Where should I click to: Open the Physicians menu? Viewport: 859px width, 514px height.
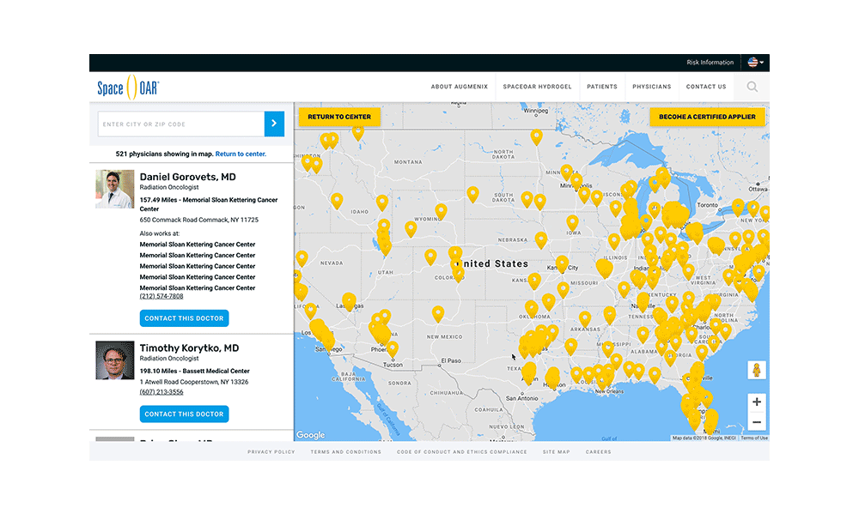(651, 87)
